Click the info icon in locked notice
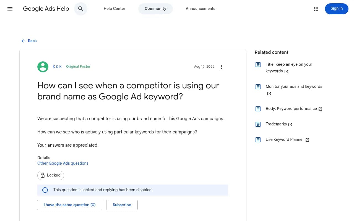Screen dimensions: 354x221 pyautogui.click(x=45, y=190)
